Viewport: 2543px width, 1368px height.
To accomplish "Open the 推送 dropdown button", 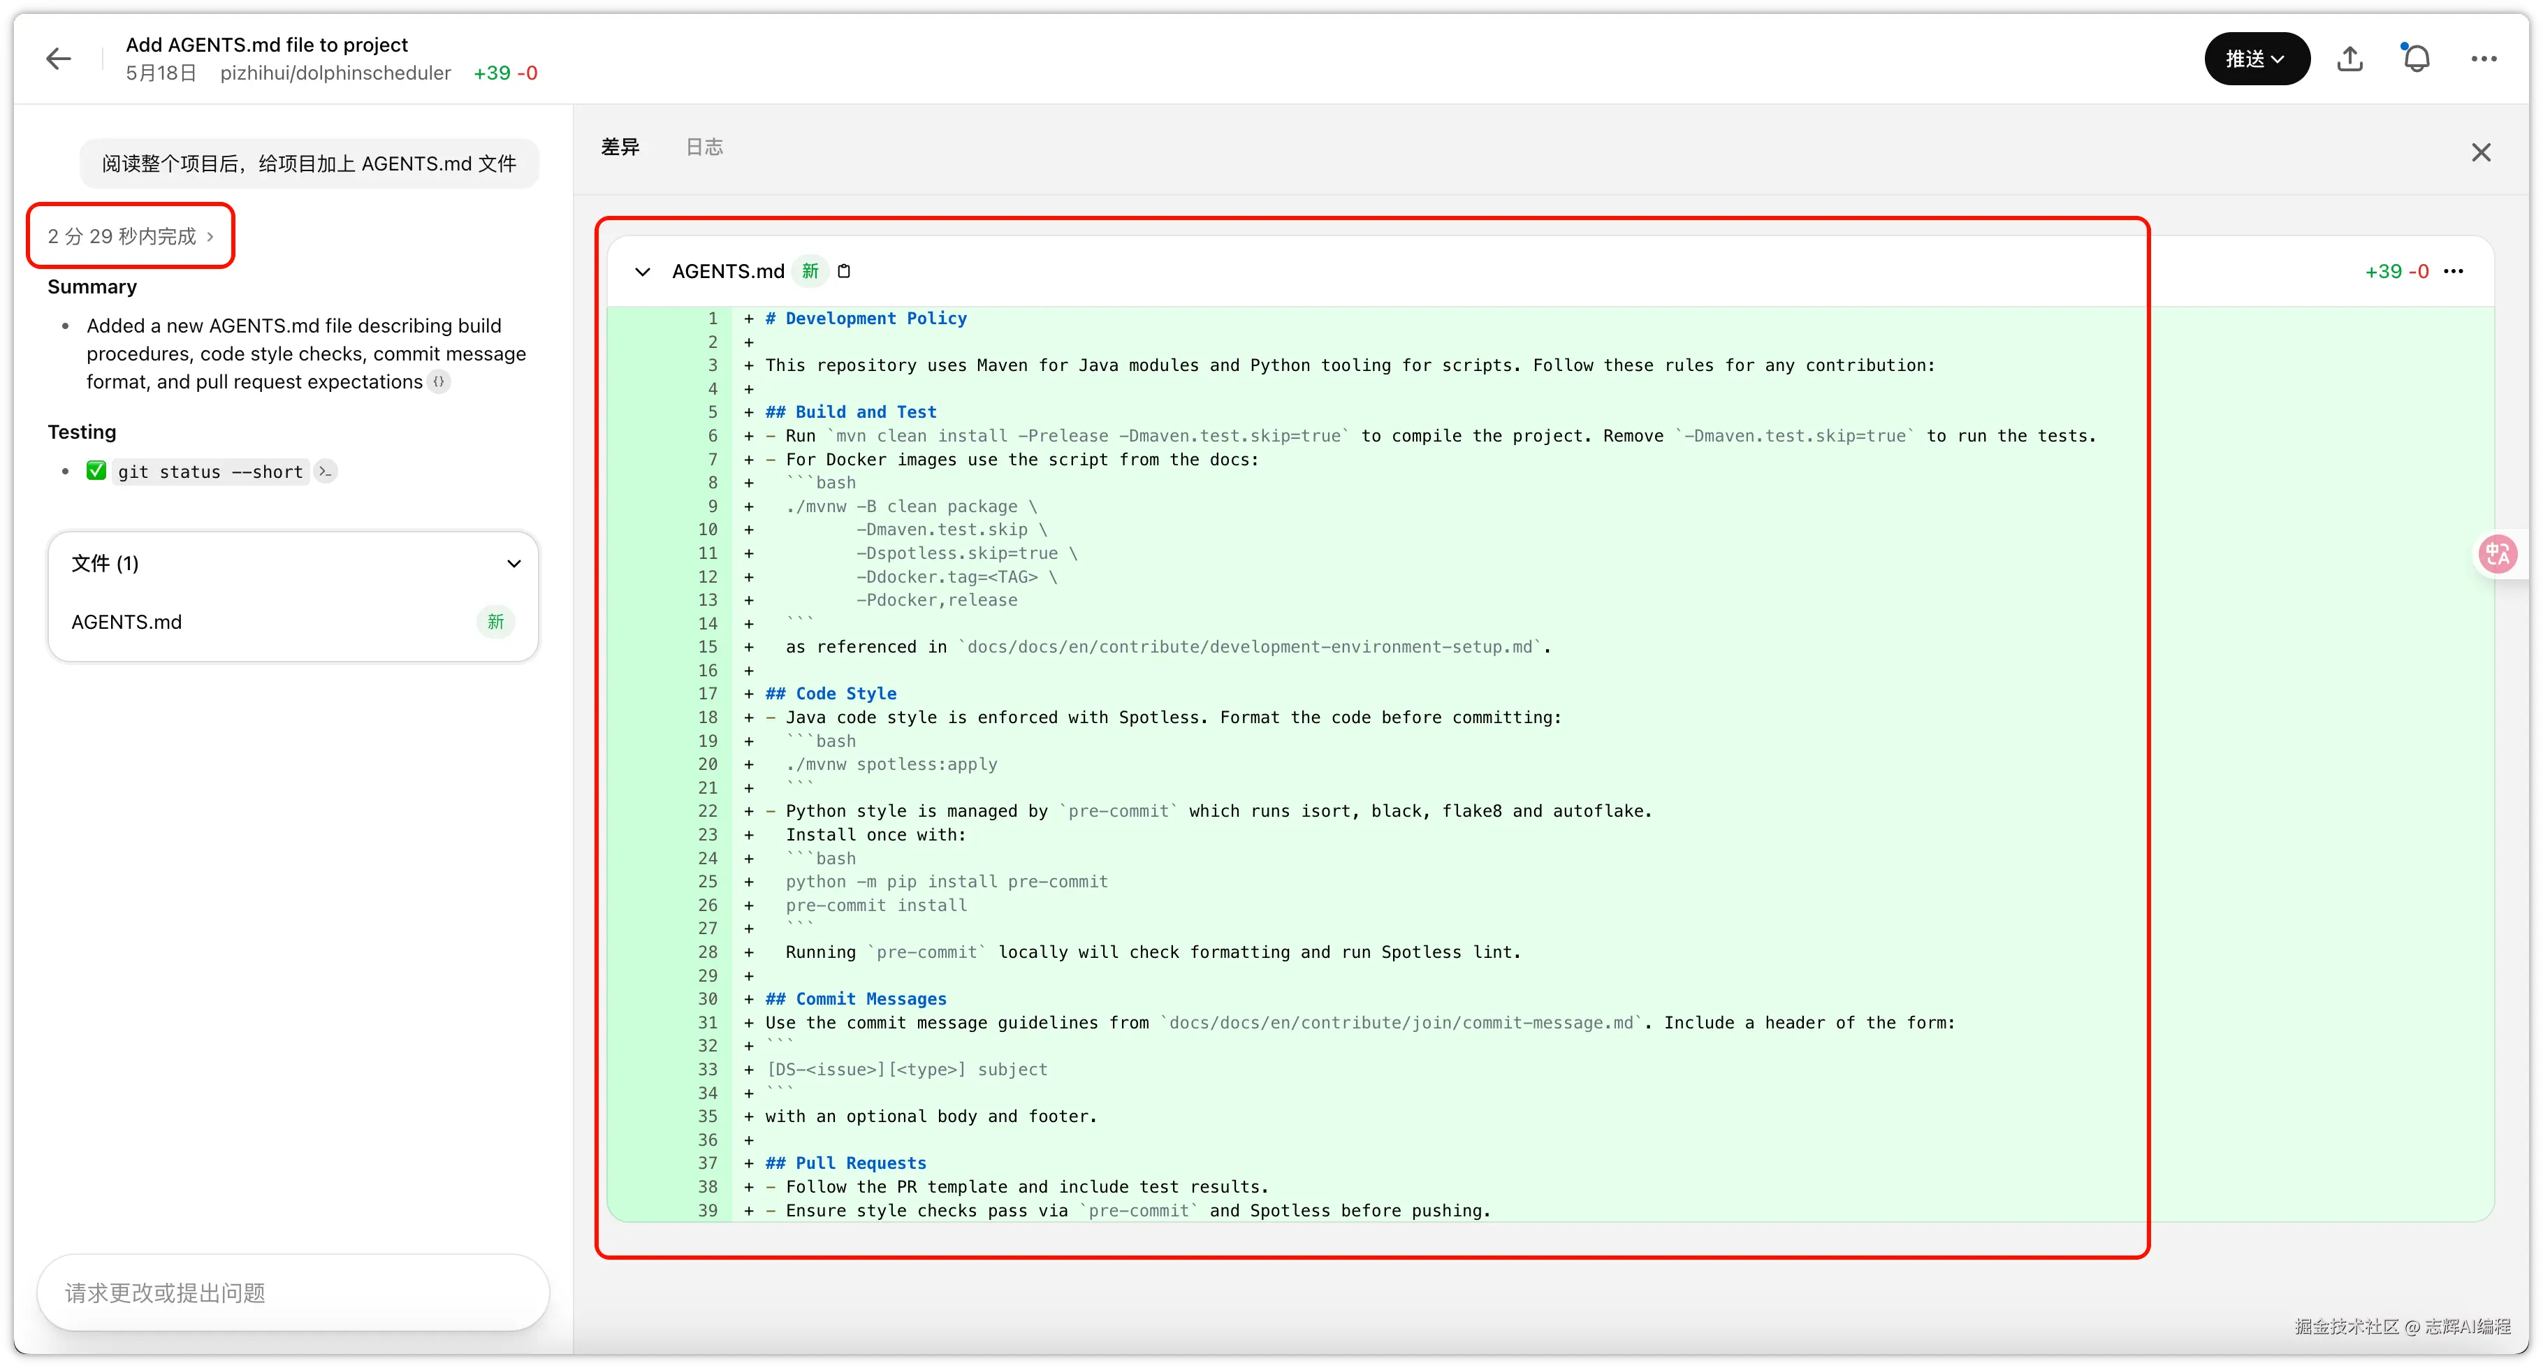I will tap(2256, 59).
